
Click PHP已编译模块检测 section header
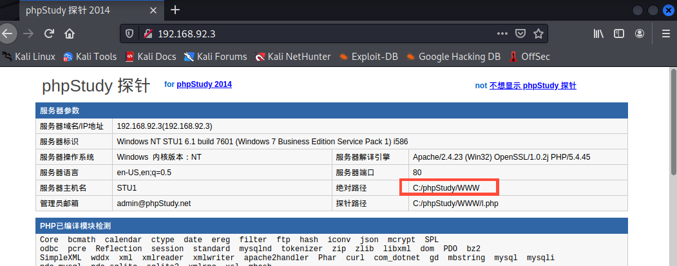pyautogui.click(x=332, y=226)
